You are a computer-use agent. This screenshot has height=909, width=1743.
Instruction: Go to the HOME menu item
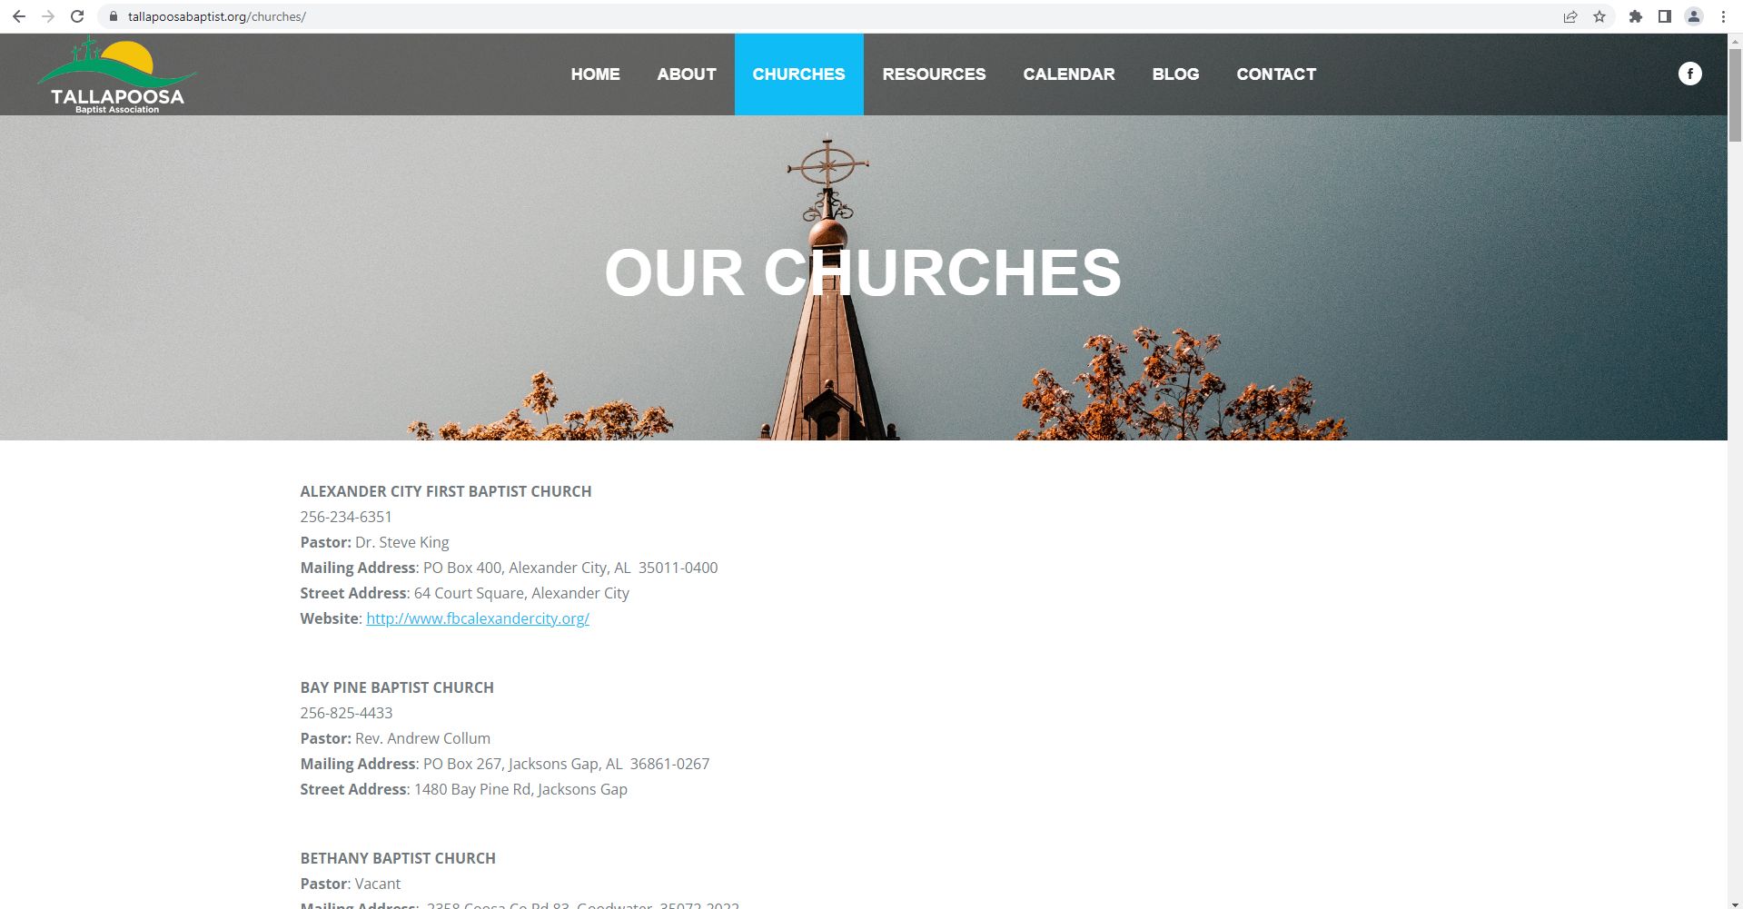point(595,74)
